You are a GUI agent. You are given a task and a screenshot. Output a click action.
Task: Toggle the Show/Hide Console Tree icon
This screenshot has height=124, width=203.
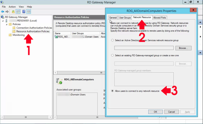[18, 12]
